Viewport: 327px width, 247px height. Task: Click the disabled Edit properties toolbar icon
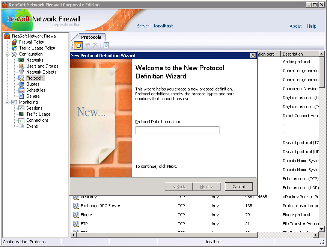[x=87, y=45]
